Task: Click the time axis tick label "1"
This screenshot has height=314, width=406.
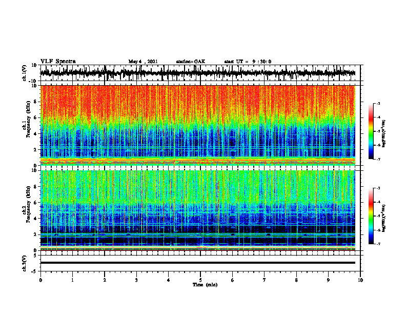Action: click(72, 280)
